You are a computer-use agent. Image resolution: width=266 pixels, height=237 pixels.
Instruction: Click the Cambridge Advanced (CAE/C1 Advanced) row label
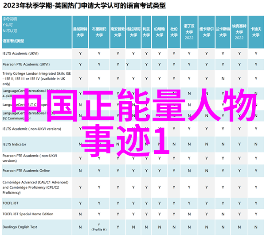(x=35, y=187)
